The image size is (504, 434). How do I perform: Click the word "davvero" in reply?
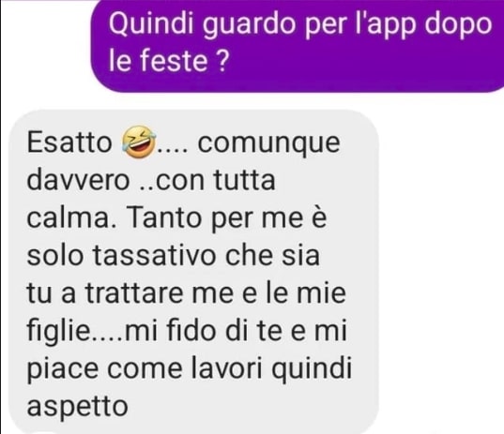tap(78, 180)
